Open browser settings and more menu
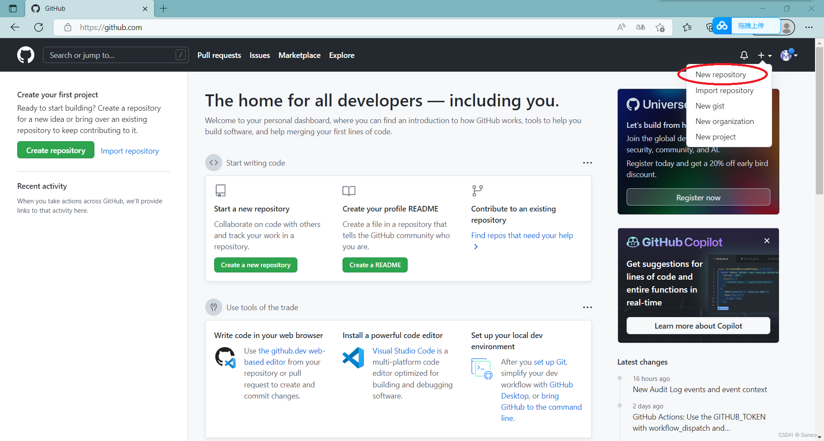This screenshot has width=824, height=441. tap(809, 27)
